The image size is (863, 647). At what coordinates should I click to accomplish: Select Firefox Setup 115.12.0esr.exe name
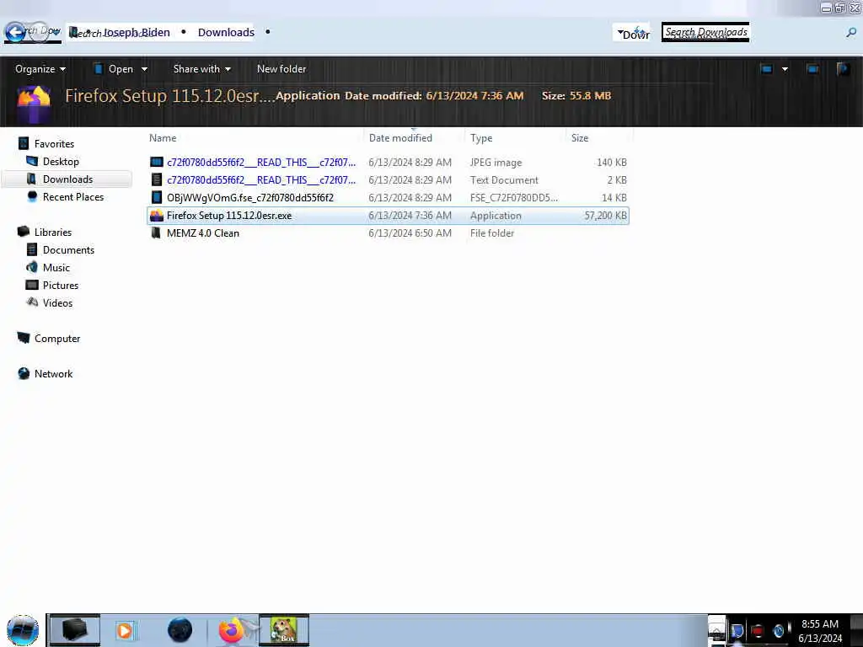pos(229,215)
